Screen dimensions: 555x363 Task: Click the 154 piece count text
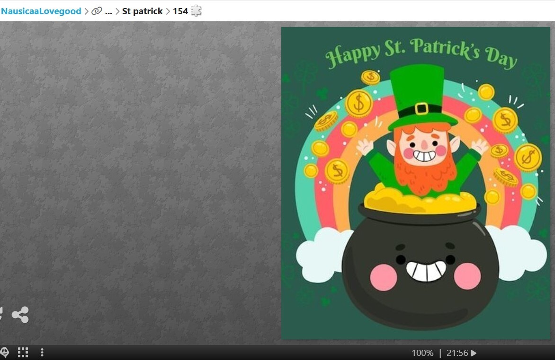[x=180, y=11]
